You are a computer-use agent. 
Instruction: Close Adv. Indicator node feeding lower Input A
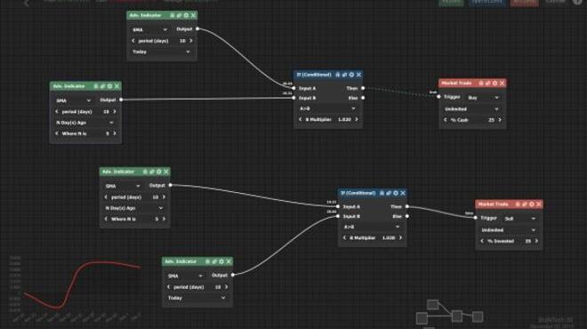pos(166,172)
